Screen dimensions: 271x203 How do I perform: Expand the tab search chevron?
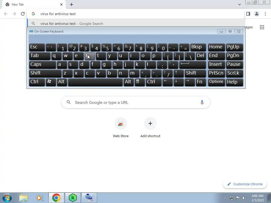pyautogui.click(x=239, y=4)
